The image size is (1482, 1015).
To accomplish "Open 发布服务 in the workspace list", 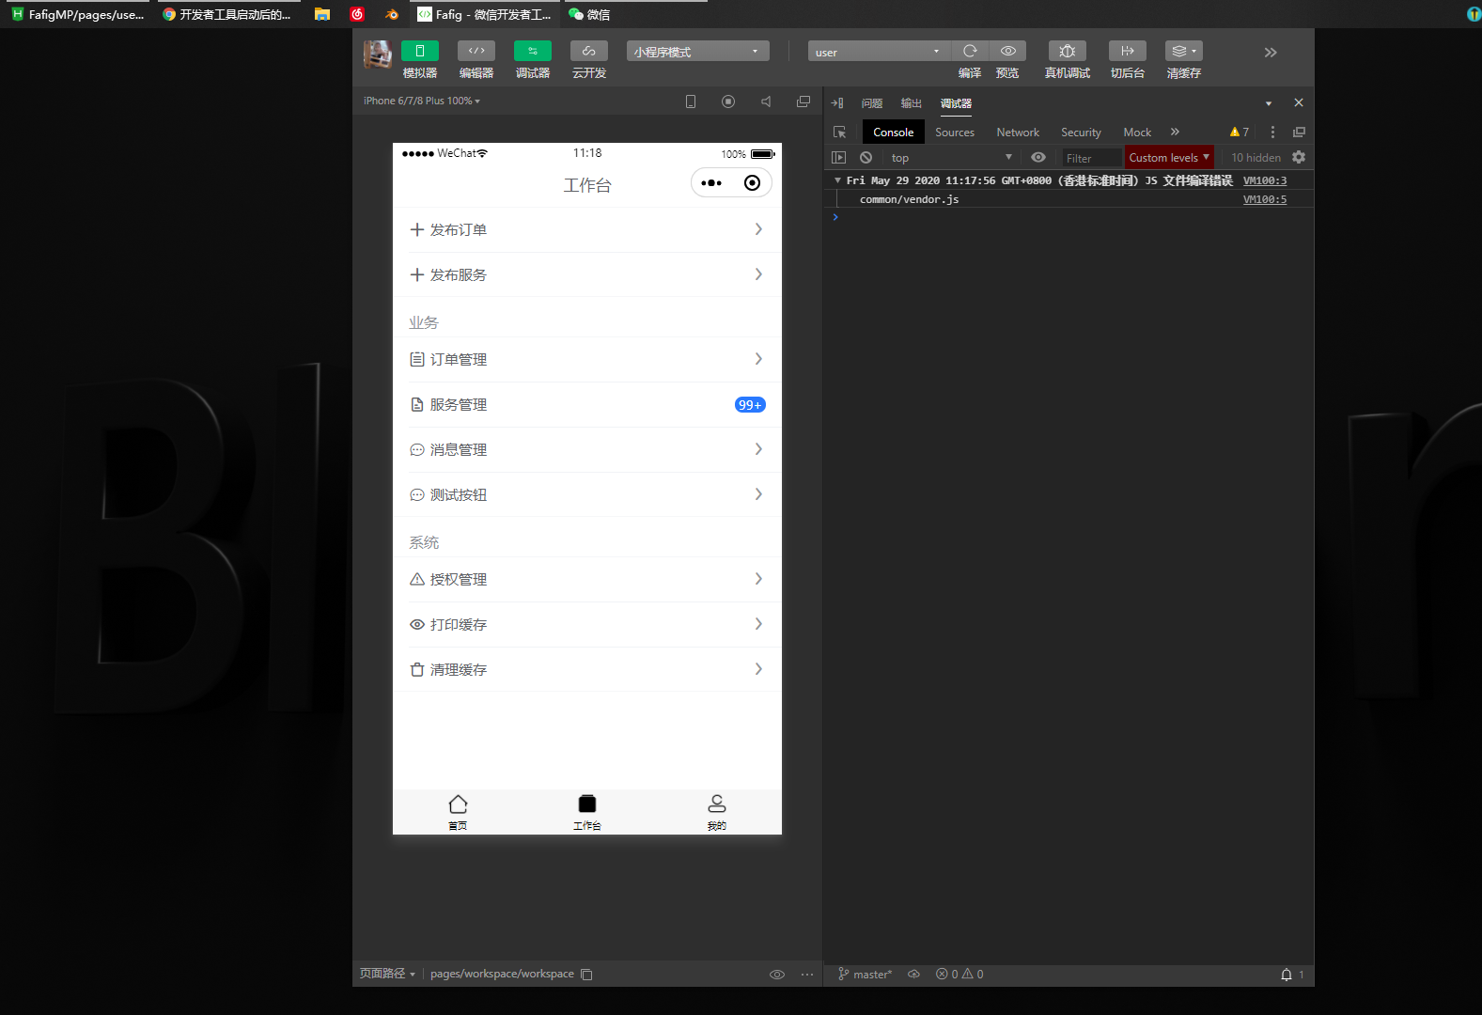I will 587,275.
